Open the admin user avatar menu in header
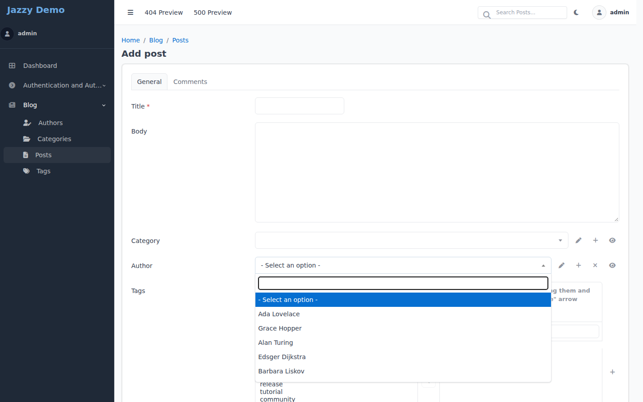 tap(599, 13)
